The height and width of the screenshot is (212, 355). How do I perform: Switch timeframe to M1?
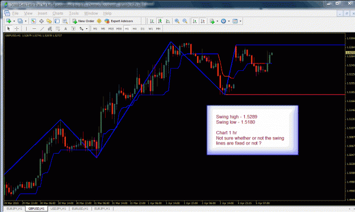[x=95, y=29]
